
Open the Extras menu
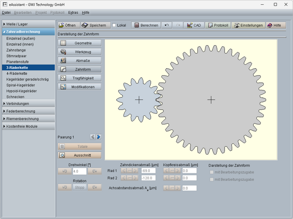click(72, 11)
